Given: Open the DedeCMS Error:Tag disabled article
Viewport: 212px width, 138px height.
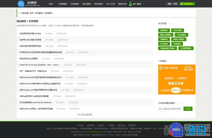Looking at the screenshot, I should pos(40,65).
